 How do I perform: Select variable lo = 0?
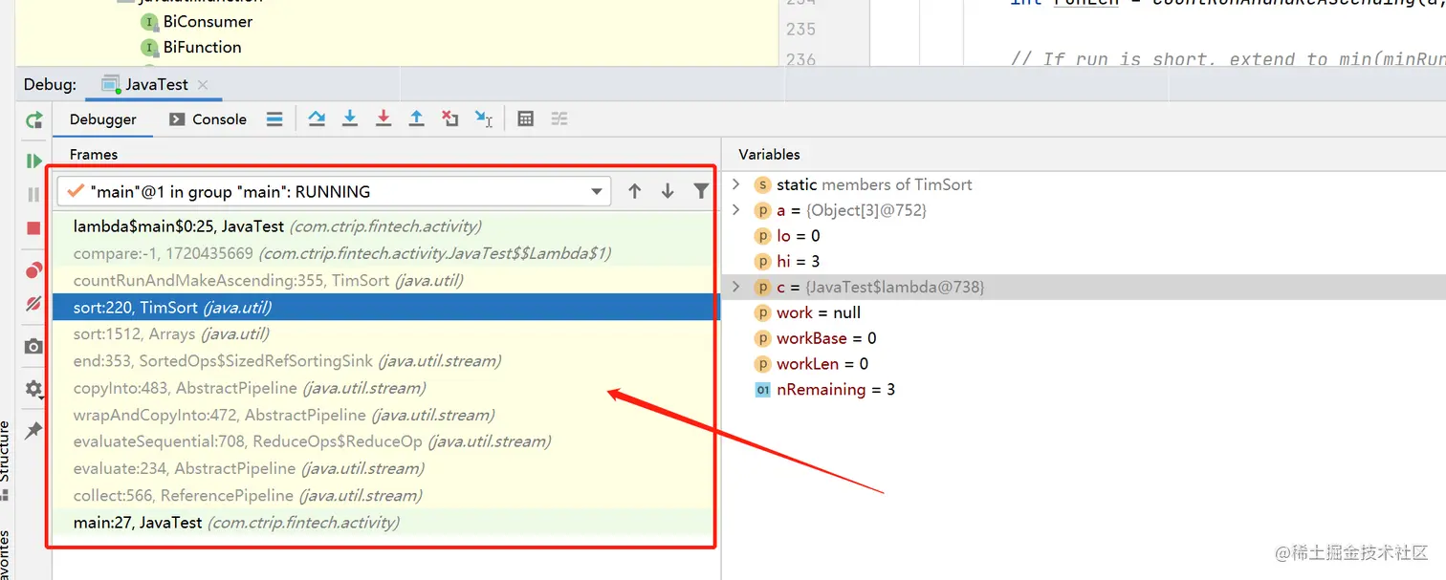(1084, 235)
